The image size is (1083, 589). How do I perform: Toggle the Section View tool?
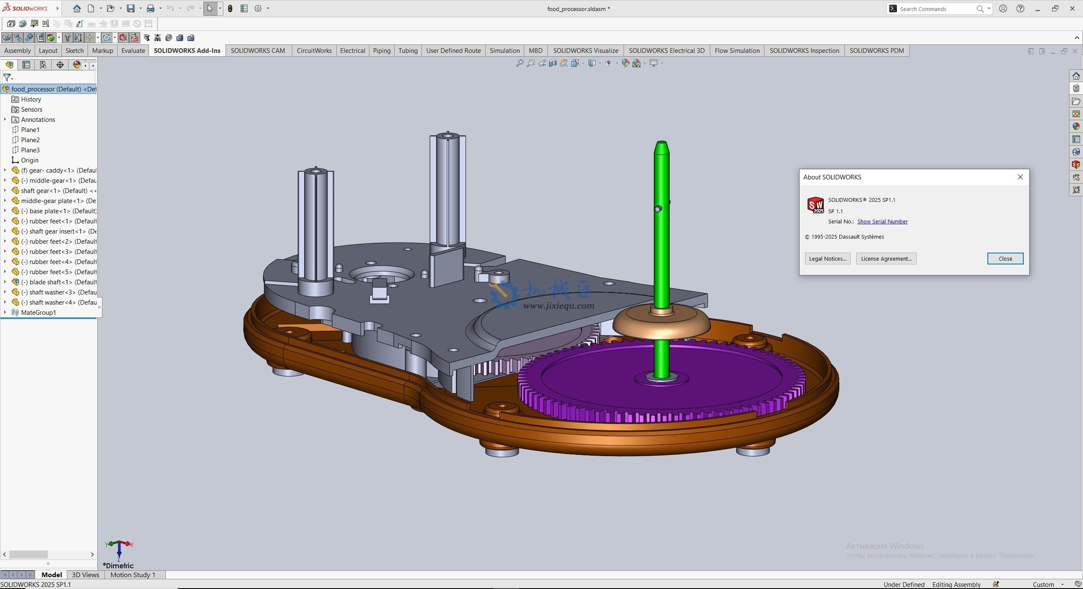coord(553,63)
